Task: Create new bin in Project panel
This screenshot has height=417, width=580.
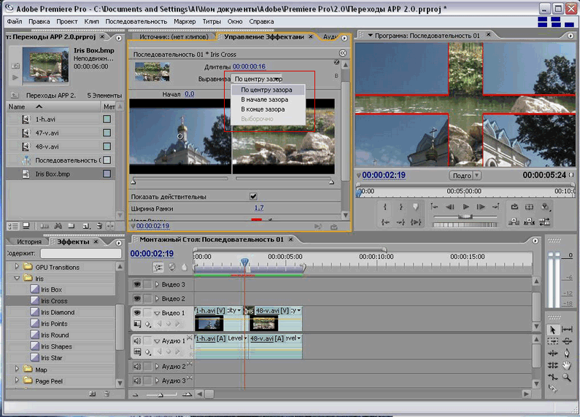Action: pyautogui.click(x=71, y=225)
